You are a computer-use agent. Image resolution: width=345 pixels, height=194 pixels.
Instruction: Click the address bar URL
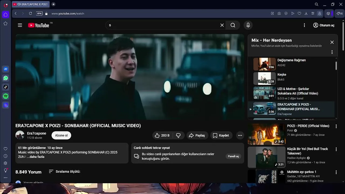68,13
